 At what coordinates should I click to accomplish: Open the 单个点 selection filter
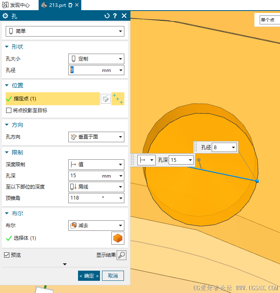(x=270, y=20)
